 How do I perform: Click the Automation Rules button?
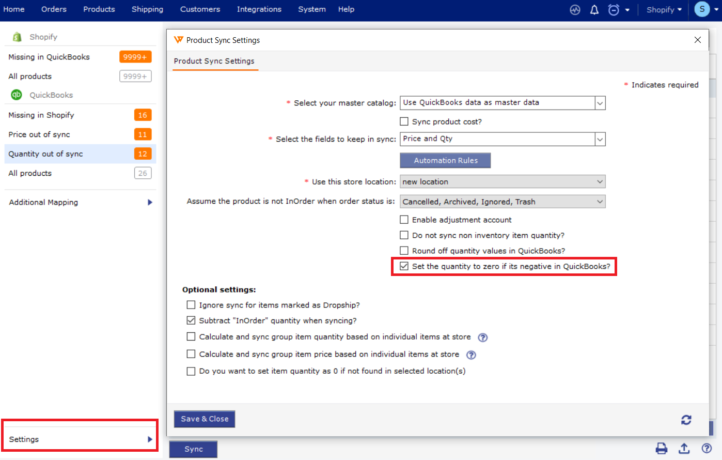coord(445,161)
